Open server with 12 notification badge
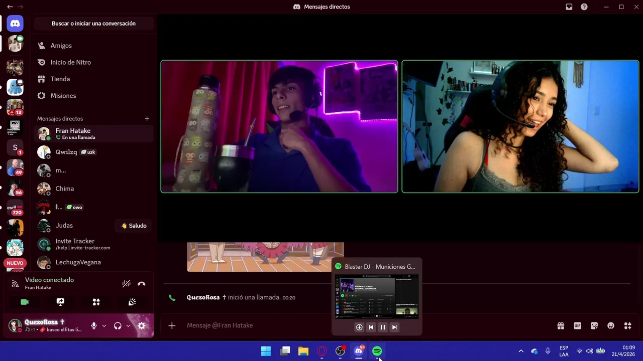 coord(15,107)
